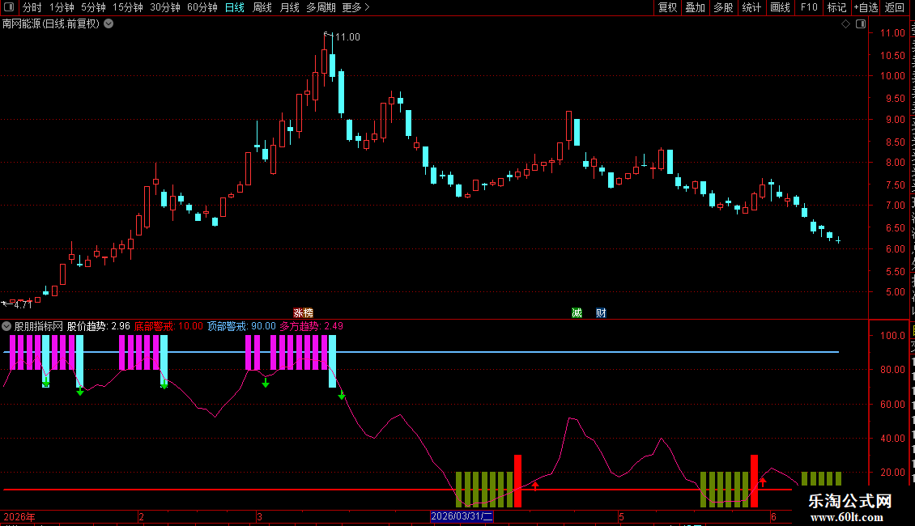Viewport: 915px width, 526px height.
Task: Click the 10.00 price axis label
Action: pyautogui.click(x=892, y=76)
